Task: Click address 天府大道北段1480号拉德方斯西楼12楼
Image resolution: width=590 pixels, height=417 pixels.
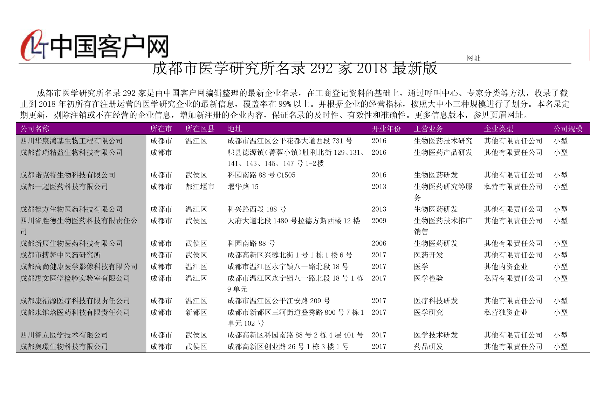Action: pos(294,221)
